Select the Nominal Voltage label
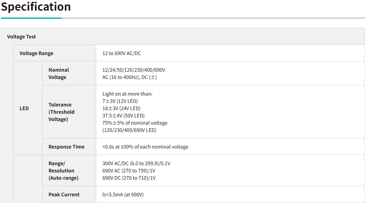Screen dimensions: 365x203 click(59, 74)
